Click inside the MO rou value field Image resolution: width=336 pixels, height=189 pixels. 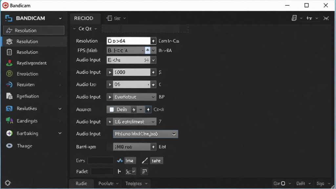pos(132,147)
